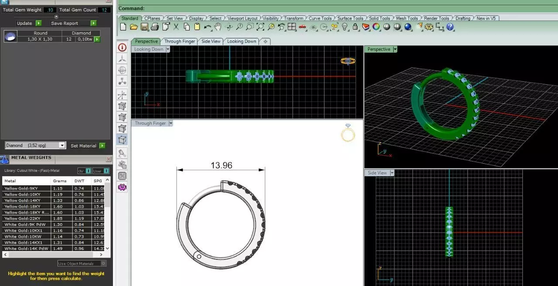This screenshot has height=286, width=558.
Task: Click the round diamond gem thumbnail
Action: (x=10, y=37)
